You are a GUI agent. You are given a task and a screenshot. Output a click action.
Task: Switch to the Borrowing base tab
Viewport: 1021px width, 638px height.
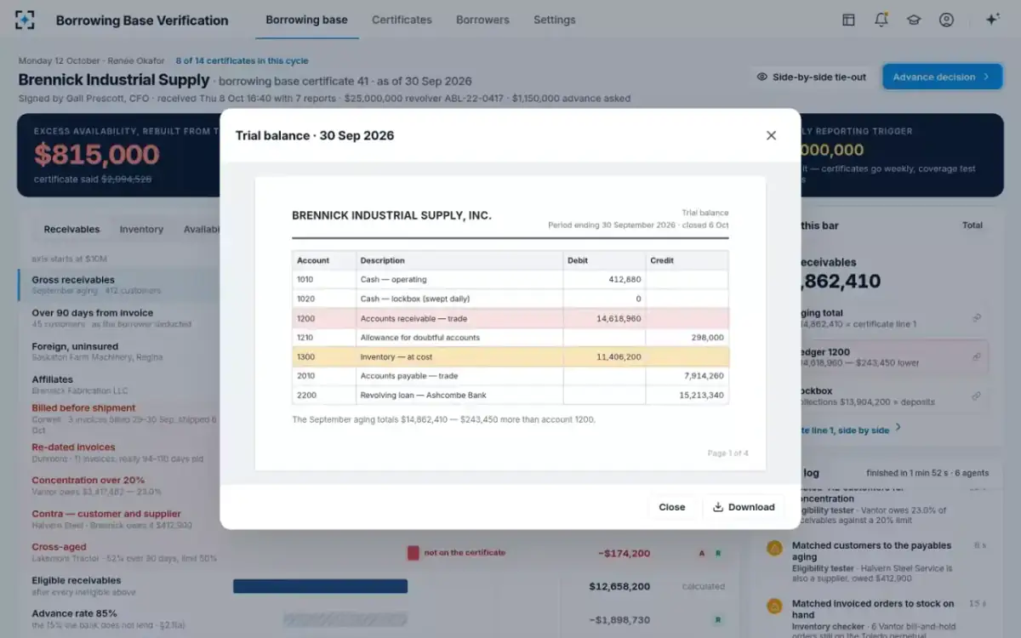point(306,20)
